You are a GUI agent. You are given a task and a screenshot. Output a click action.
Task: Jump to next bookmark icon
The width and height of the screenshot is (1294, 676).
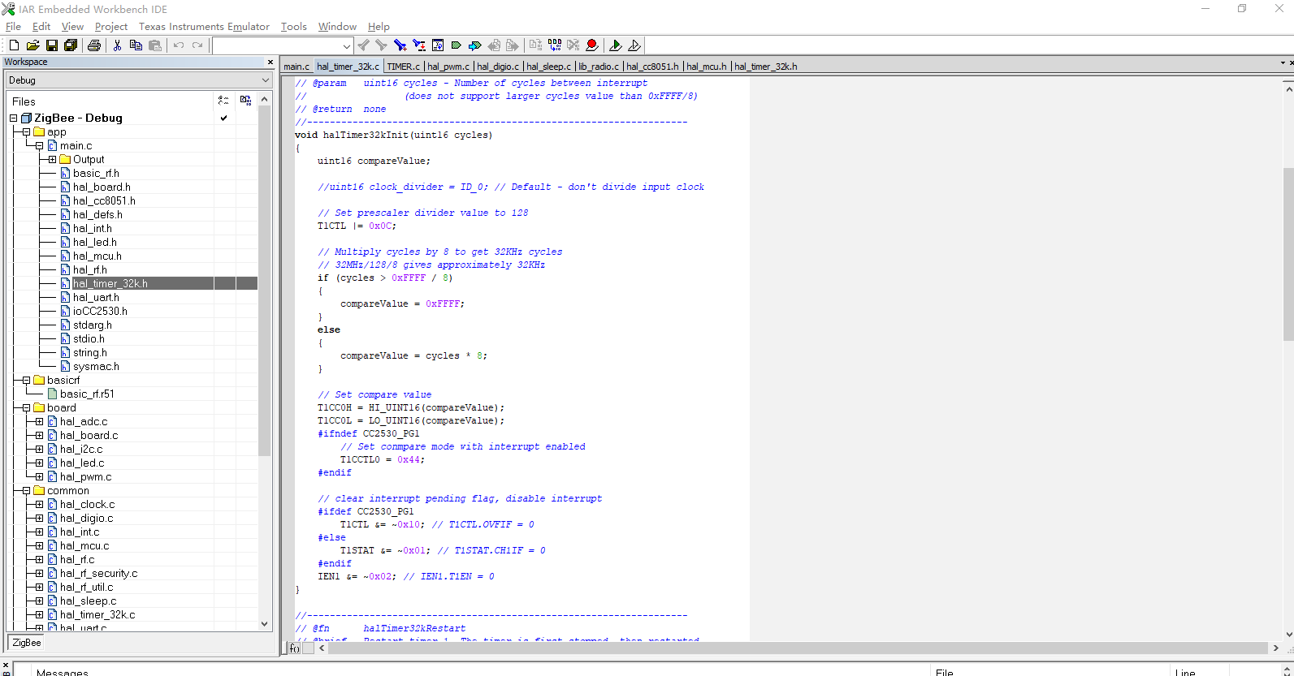tap(474, 45)
